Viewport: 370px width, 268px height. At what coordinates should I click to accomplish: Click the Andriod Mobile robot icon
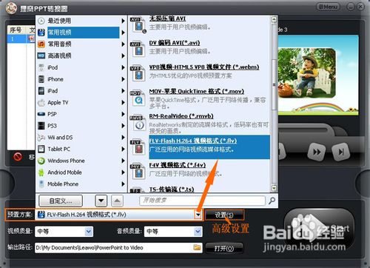[41, 172]
